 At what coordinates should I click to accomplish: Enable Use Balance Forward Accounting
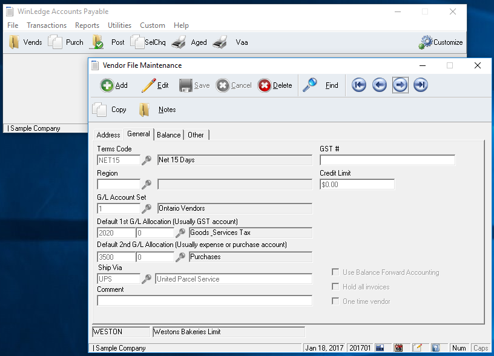pyautogui.click(x=336, y=272)
